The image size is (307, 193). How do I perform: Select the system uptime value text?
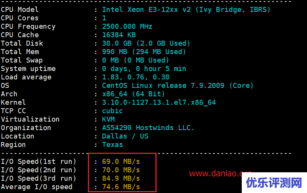point(144,69)
